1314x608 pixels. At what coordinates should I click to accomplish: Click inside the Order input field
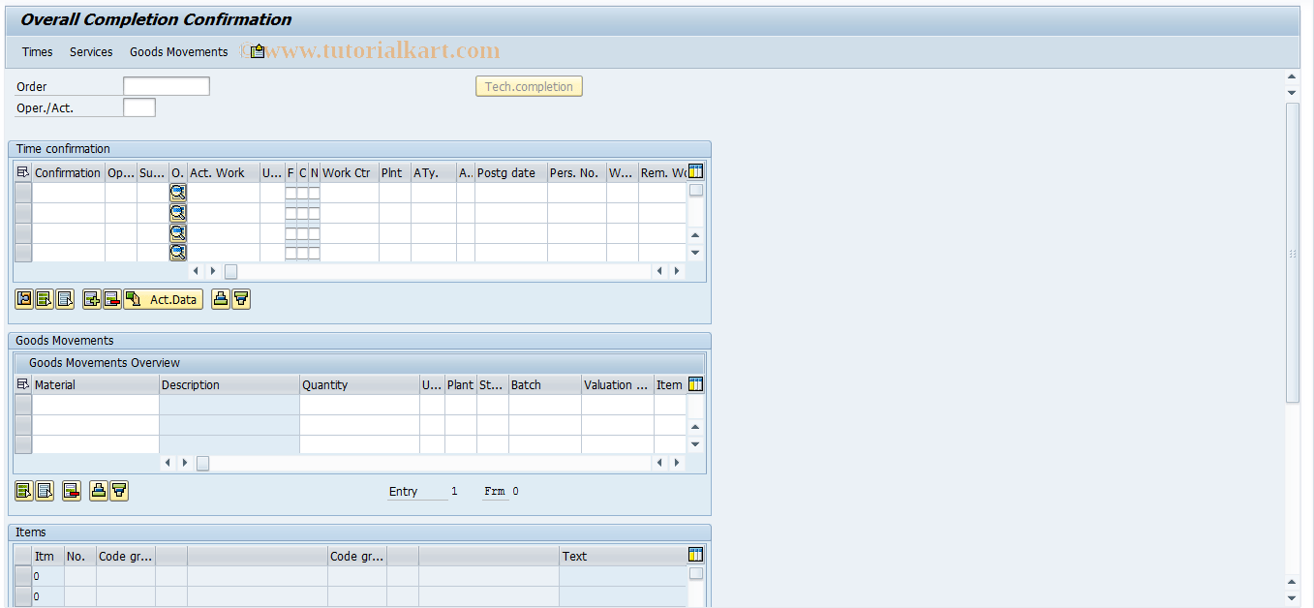[166, 85]
